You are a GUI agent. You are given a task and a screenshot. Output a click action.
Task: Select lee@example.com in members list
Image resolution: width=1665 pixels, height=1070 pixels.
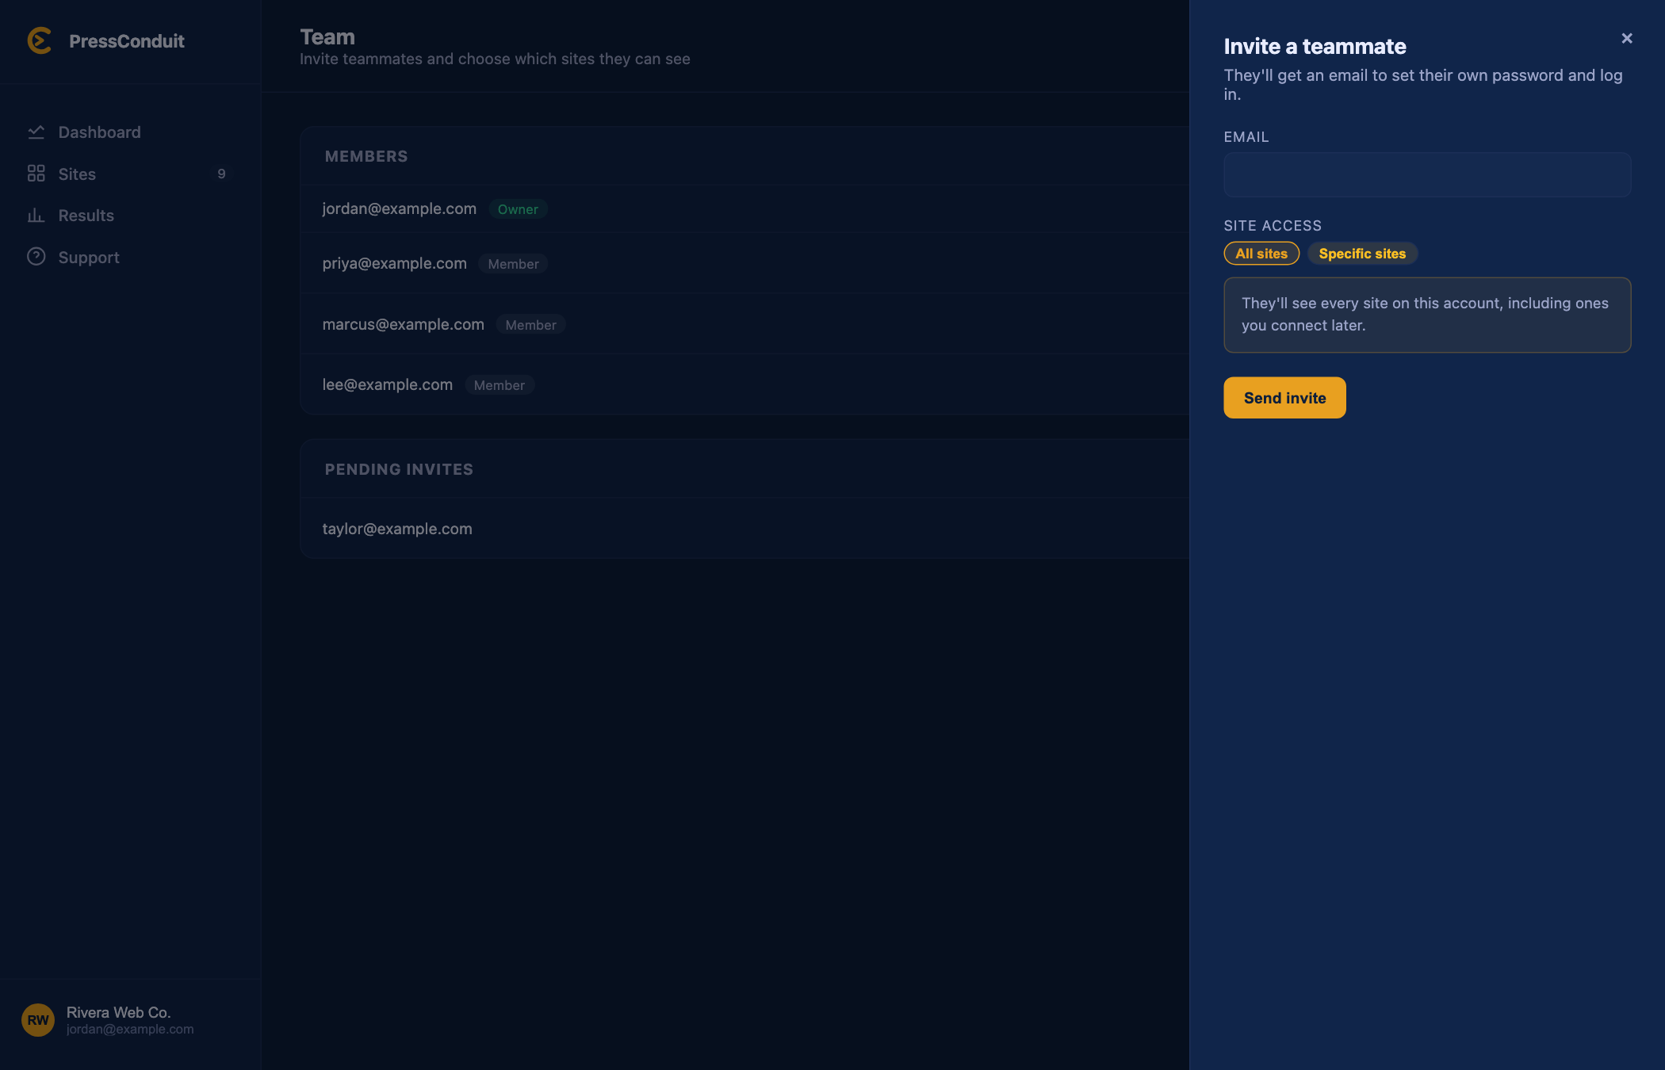(745, 384)
